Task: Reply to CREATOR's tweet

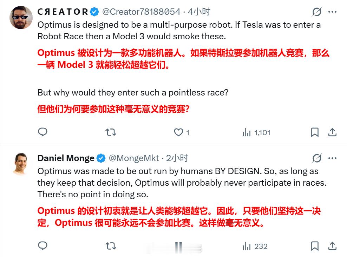Action: pyautogui.click(x=43, y=133)
